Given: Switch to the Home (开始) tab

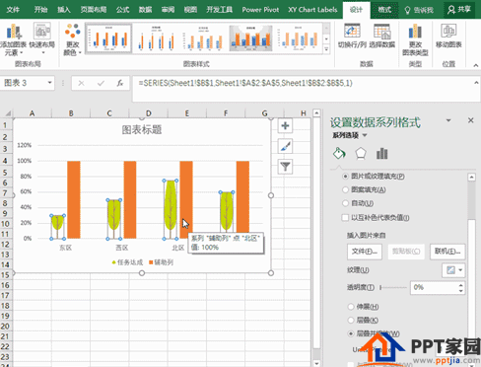Looking at the screenshot, I should [x=40, y=10].
